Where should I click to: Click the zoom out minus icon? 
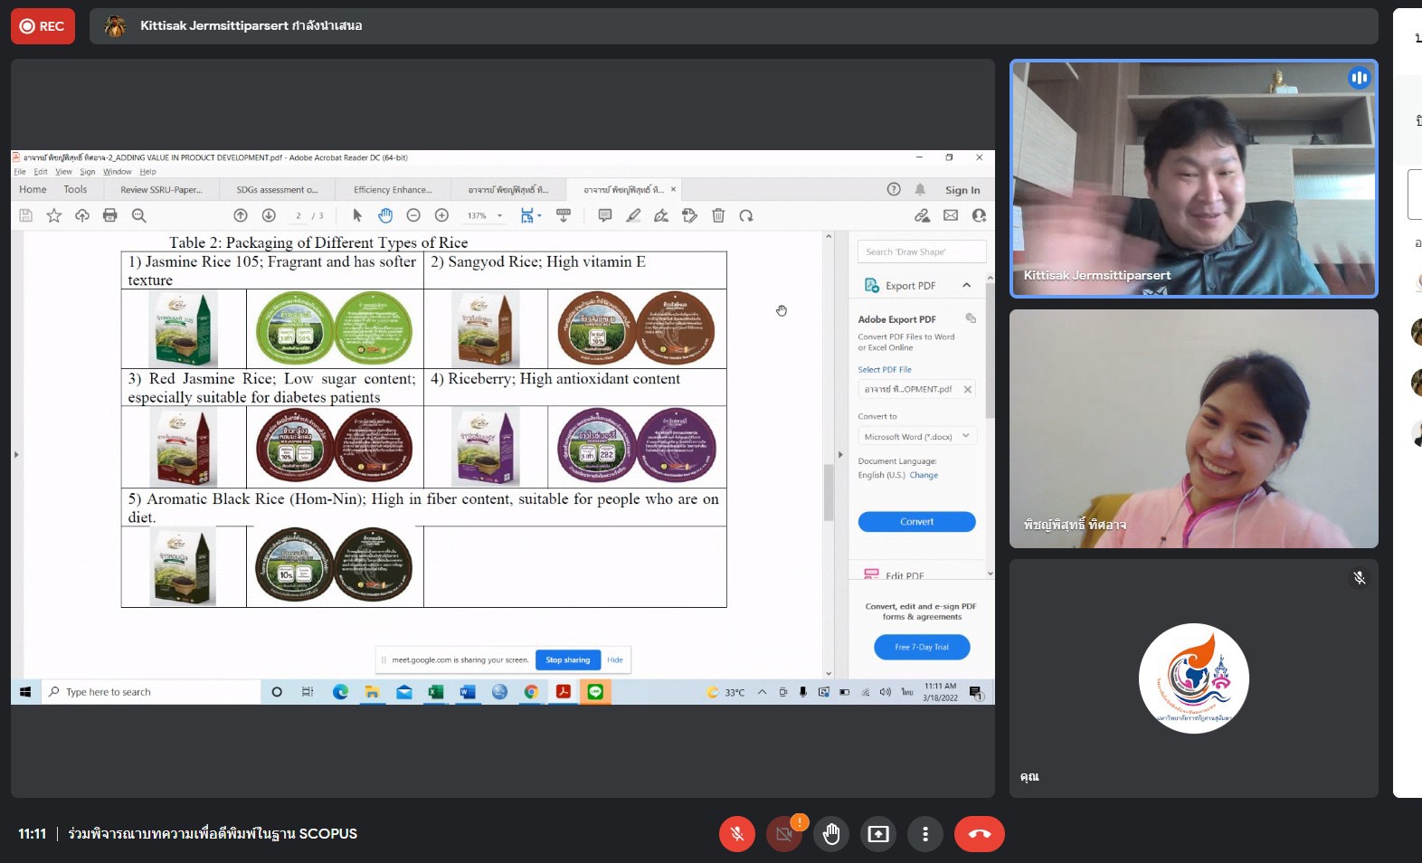click(413, 215)
